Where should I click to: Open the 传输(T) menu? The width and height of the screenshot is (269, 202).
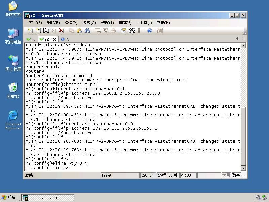[107, 23]
